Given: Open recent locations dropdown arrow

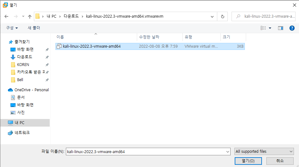Looking at the screenshot, I should [x=23, y=16].
